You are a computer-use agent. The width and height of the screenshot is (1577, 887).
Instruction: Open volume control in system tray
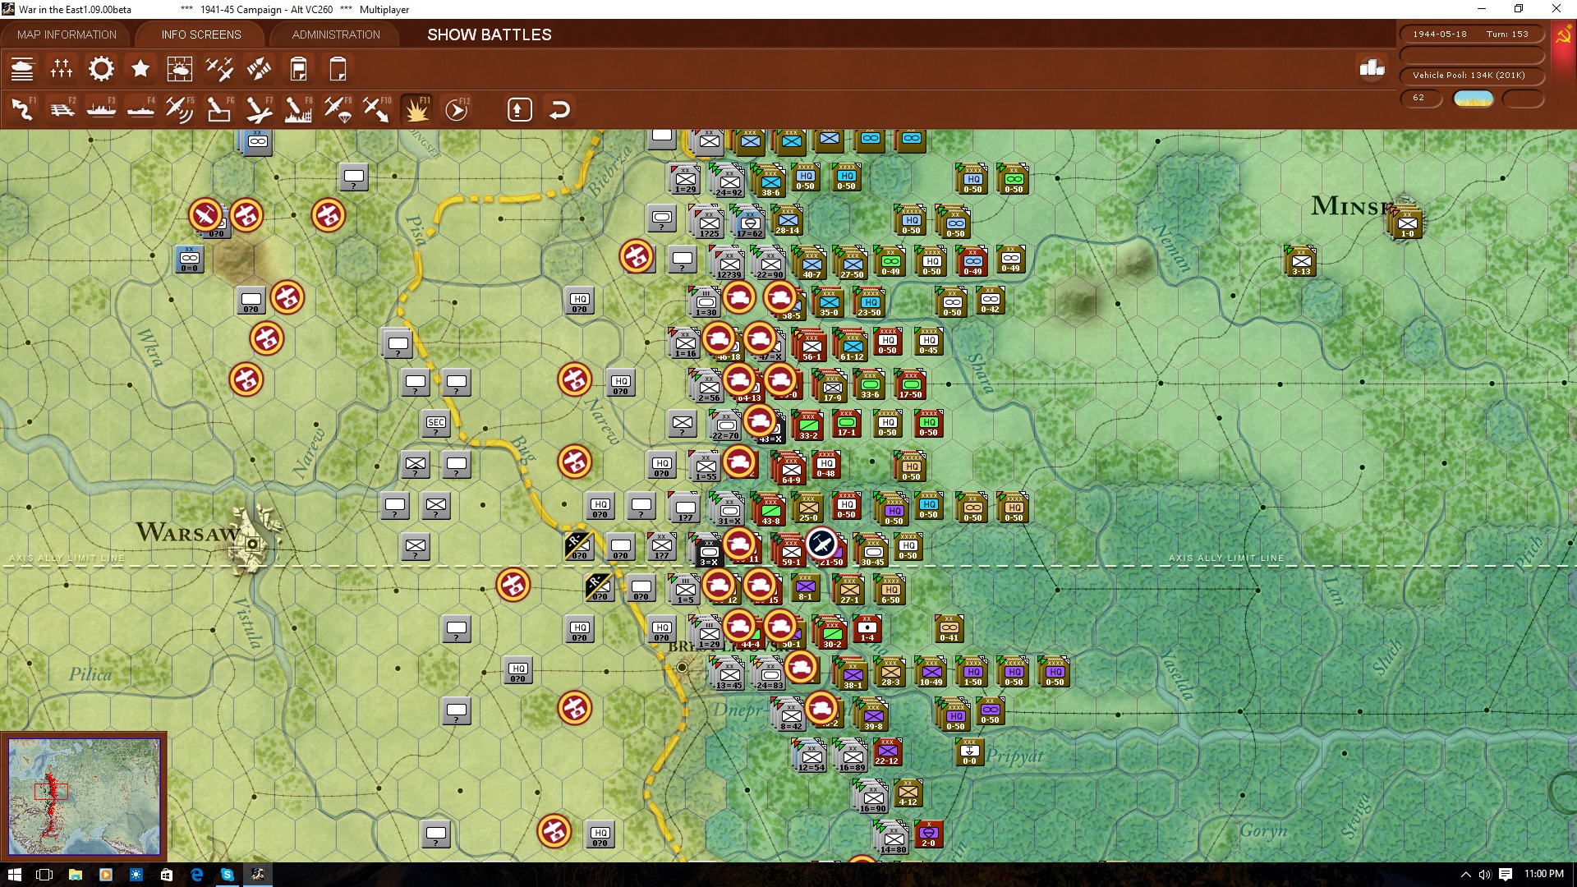point(1485,875)
